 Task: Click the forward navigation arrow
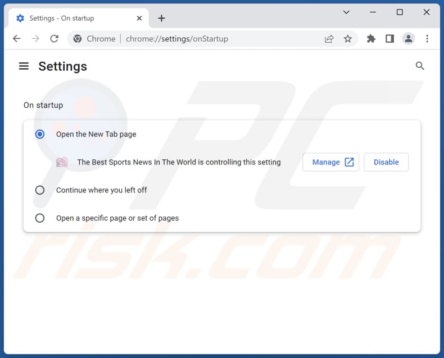[35, 39]
